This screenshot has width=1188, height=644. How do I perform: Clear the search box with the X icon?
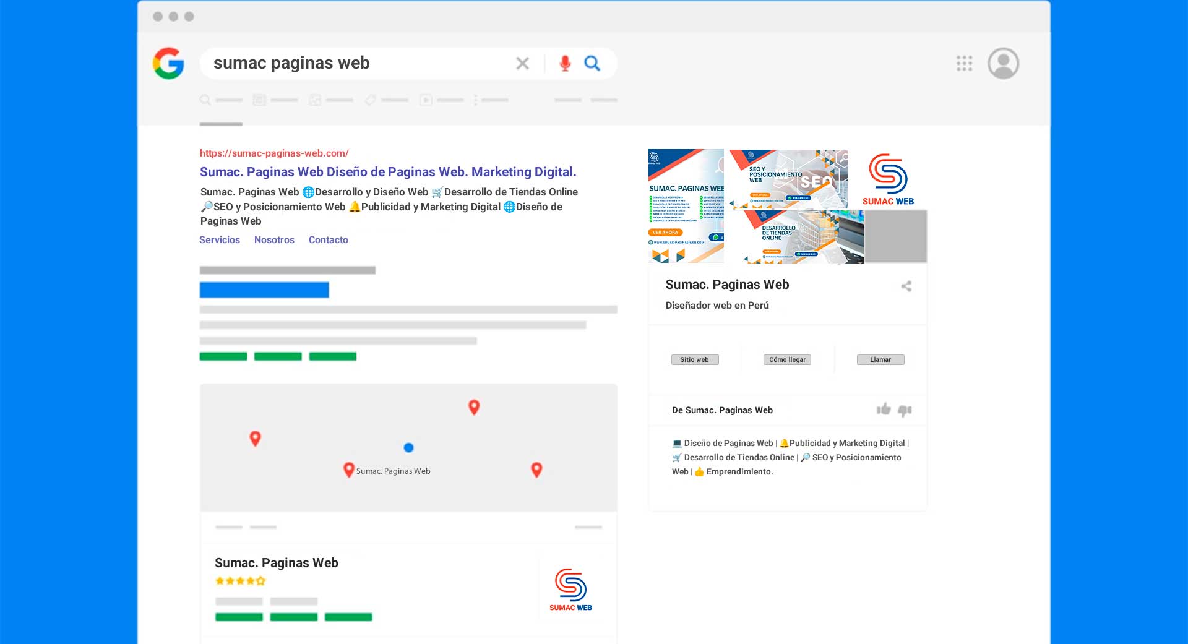tap(523, 63)
